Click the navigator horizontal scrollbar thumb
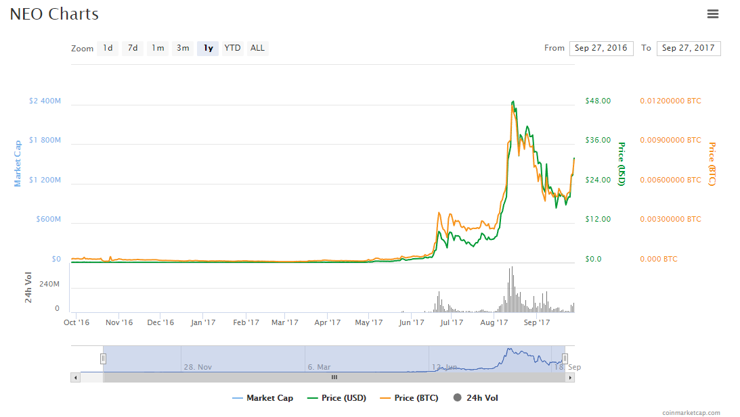Viewport: 740px width, 417px height. [334, 378]
